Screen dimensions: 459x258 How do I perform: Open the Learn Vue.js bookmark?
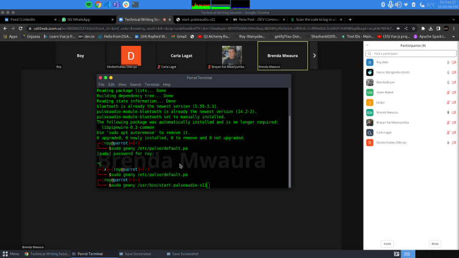point(59,36)
